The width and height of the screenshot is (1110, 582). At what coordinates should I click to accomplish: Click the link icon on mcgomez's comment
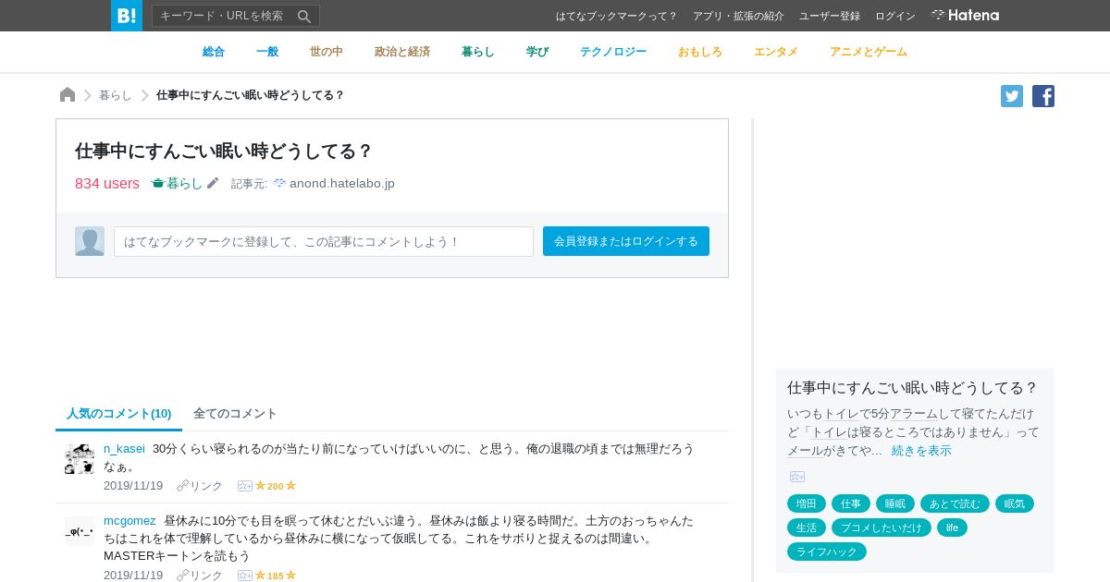(182, 576)
